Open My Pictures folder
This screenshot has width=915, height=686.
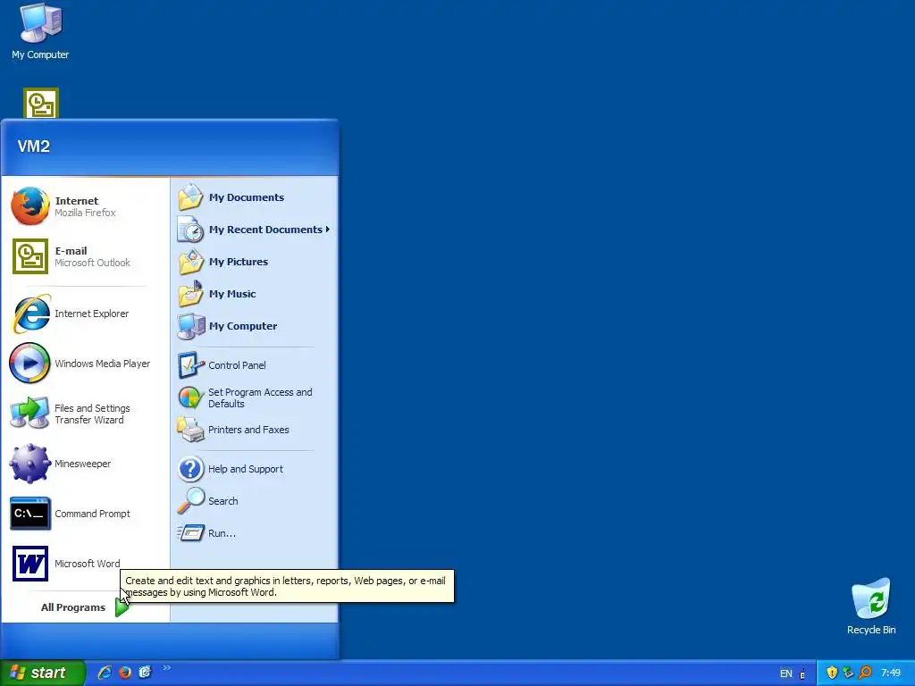(x=254, y=262)
